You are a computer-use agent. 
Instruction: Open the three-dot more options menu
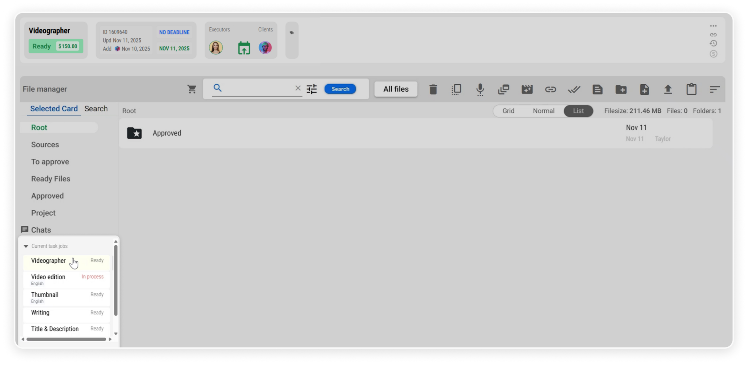tap(713, 26)
